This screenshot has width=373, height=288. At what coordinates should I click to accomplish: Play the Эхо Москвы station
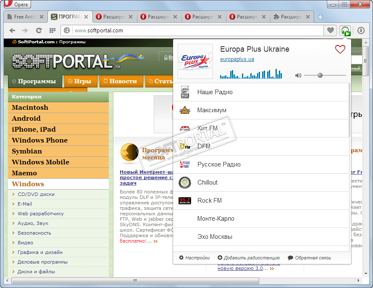(x=261, y=237)
